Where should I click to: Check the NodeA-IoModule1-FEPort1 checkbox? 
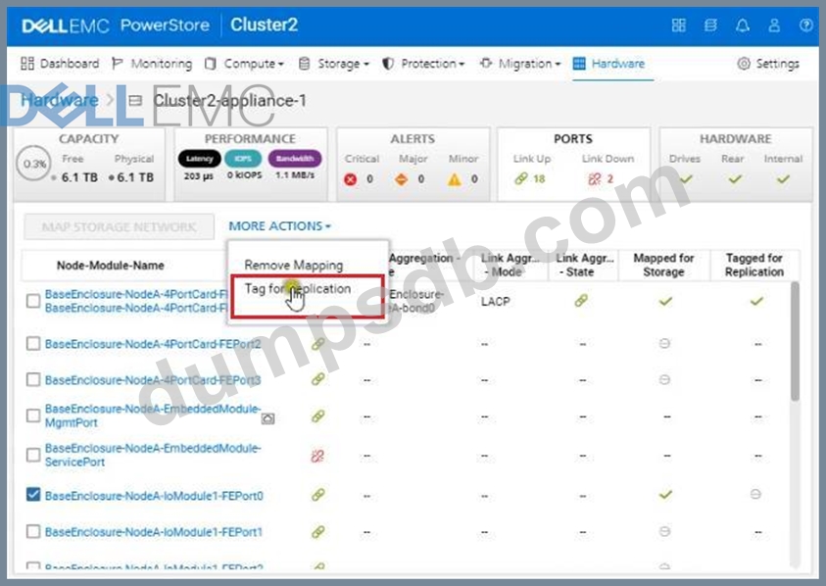pos(33,531)
